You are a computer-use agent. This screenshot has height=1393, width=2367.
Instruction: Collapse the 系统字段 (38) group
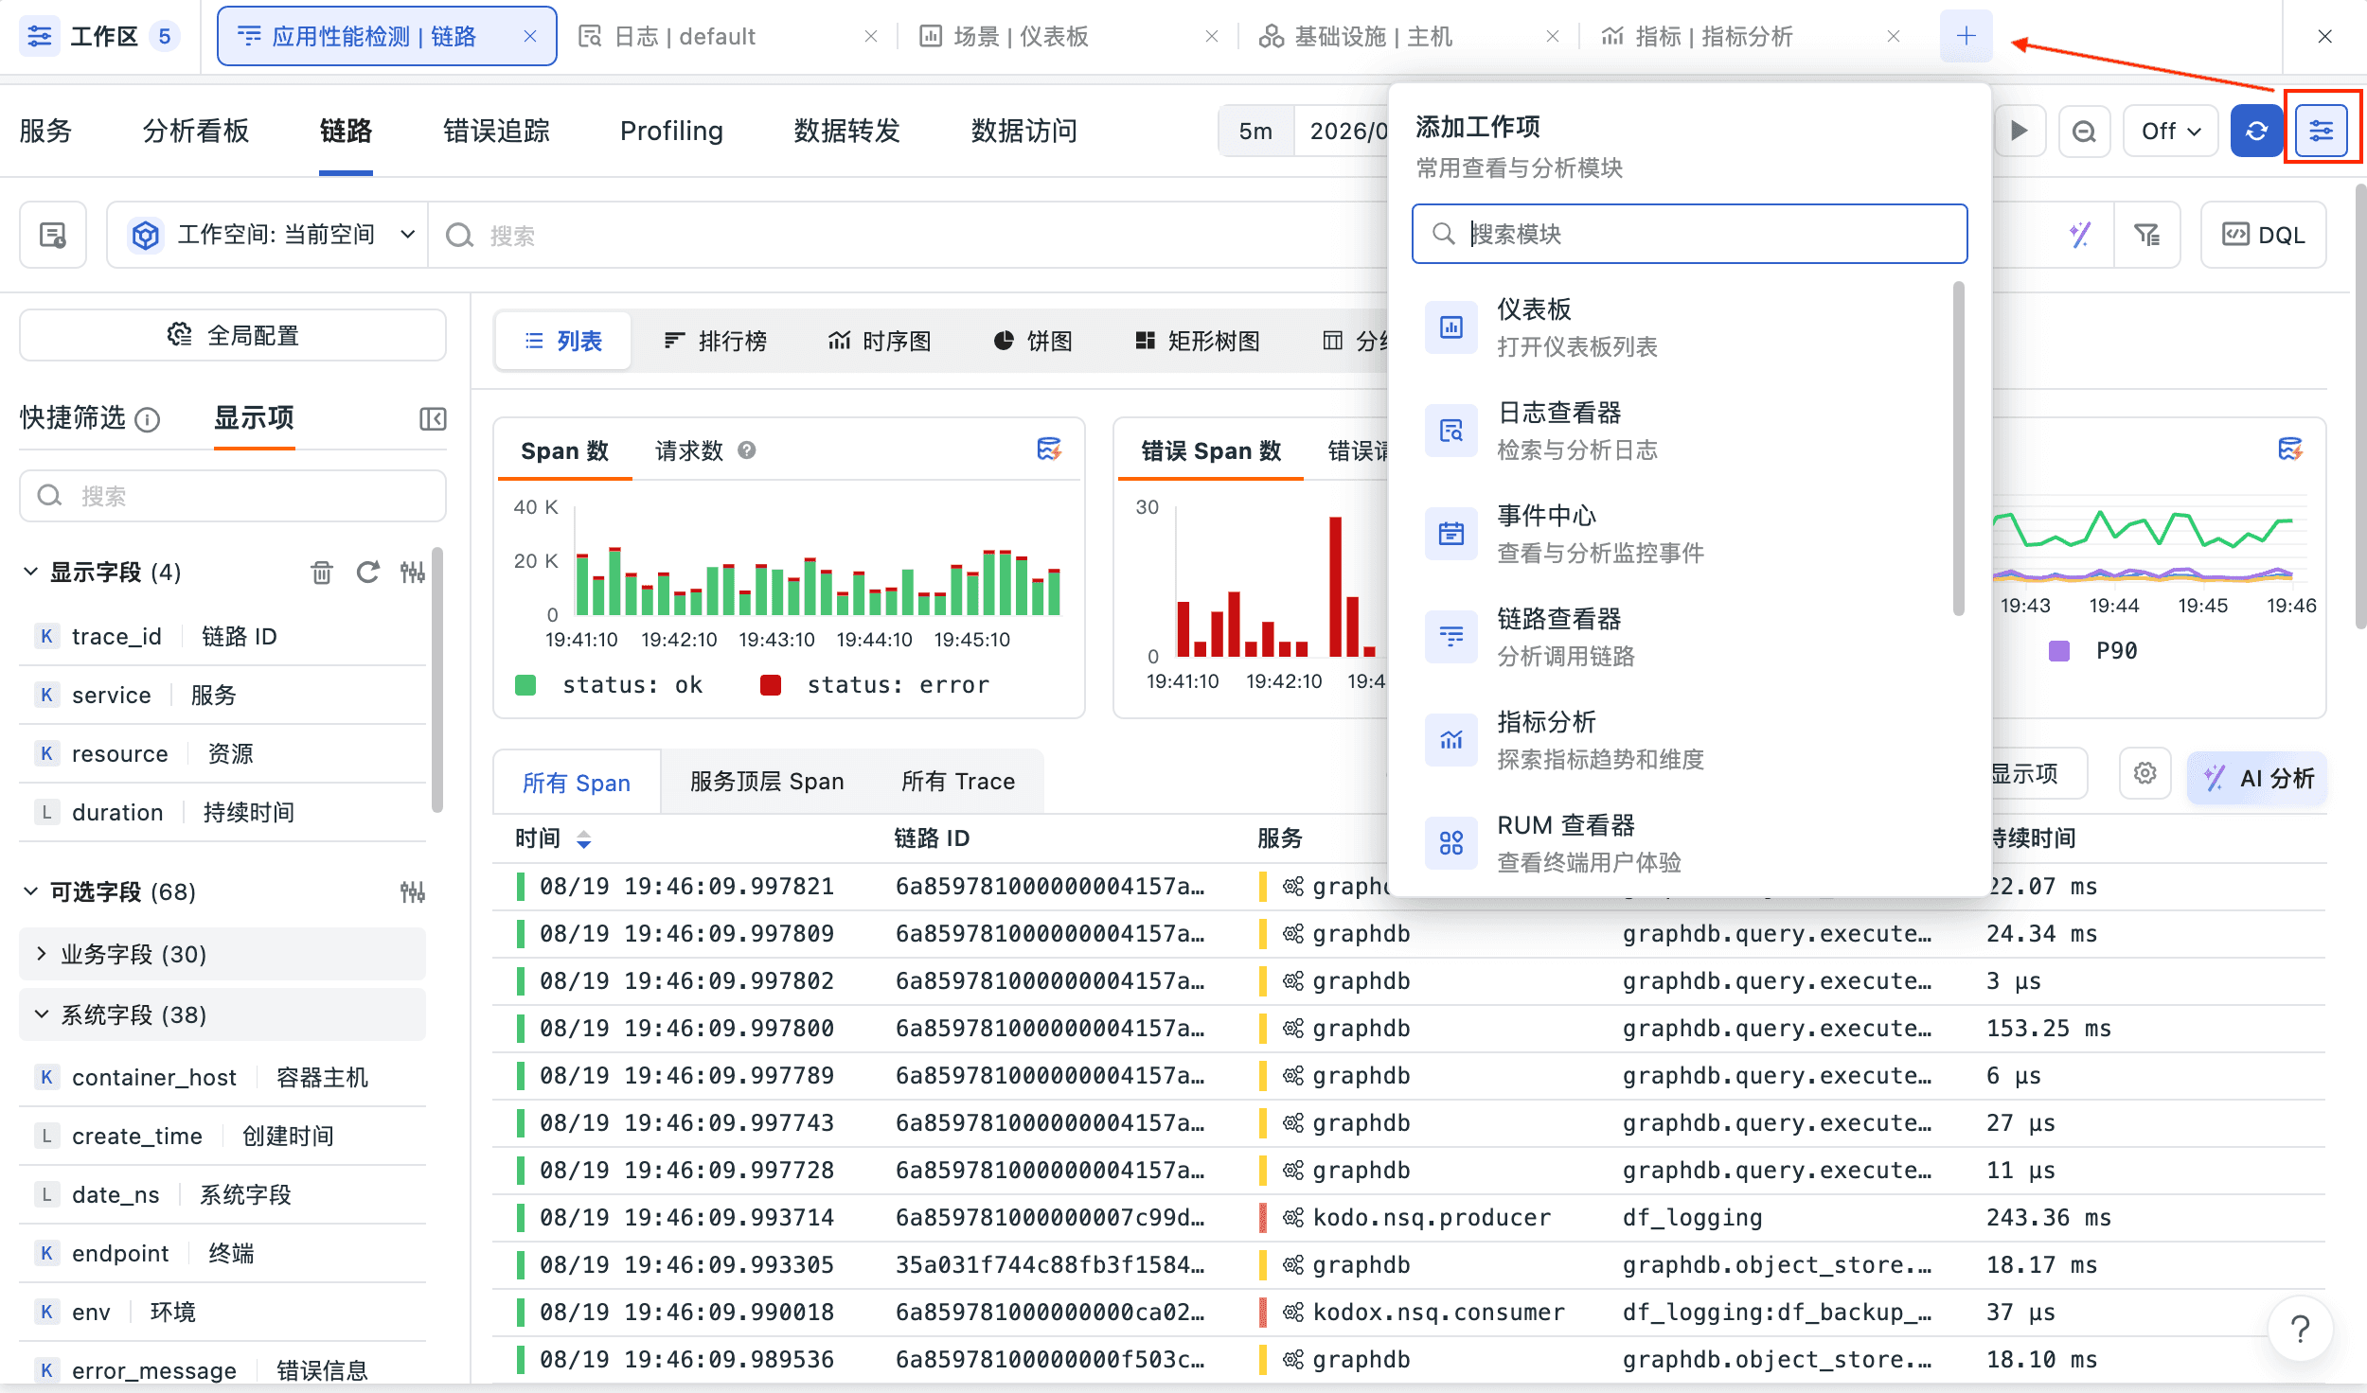pyautogui.click(x=222, y=1014)
